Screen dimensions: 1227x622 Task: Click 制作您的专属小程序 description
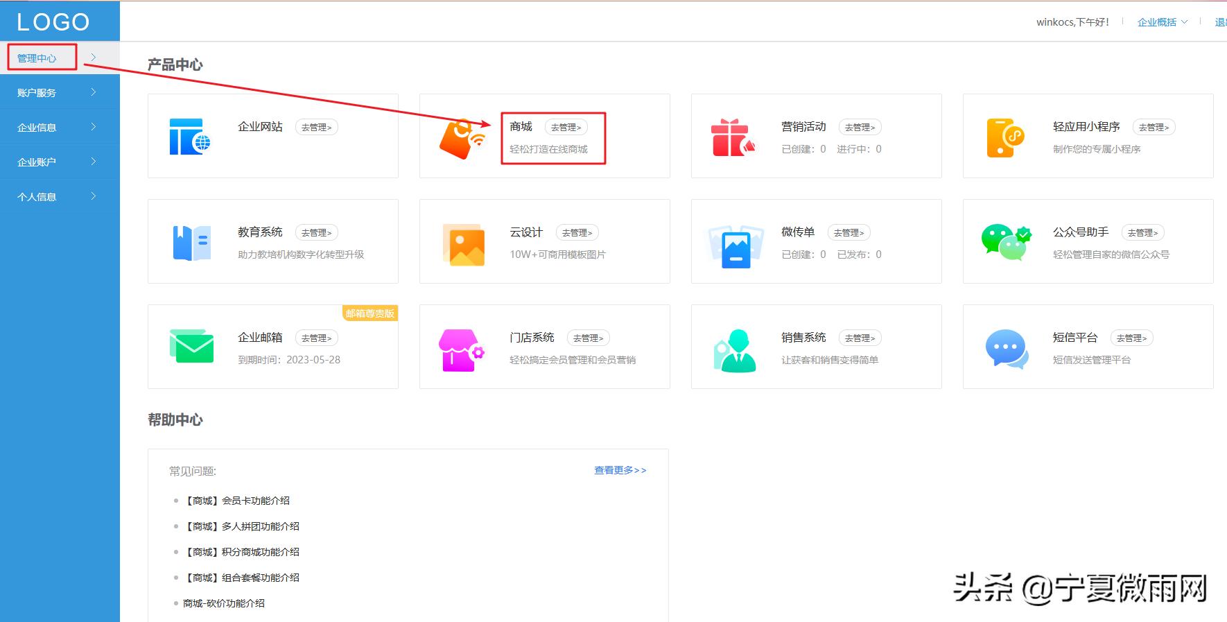tap(1097, 149)
